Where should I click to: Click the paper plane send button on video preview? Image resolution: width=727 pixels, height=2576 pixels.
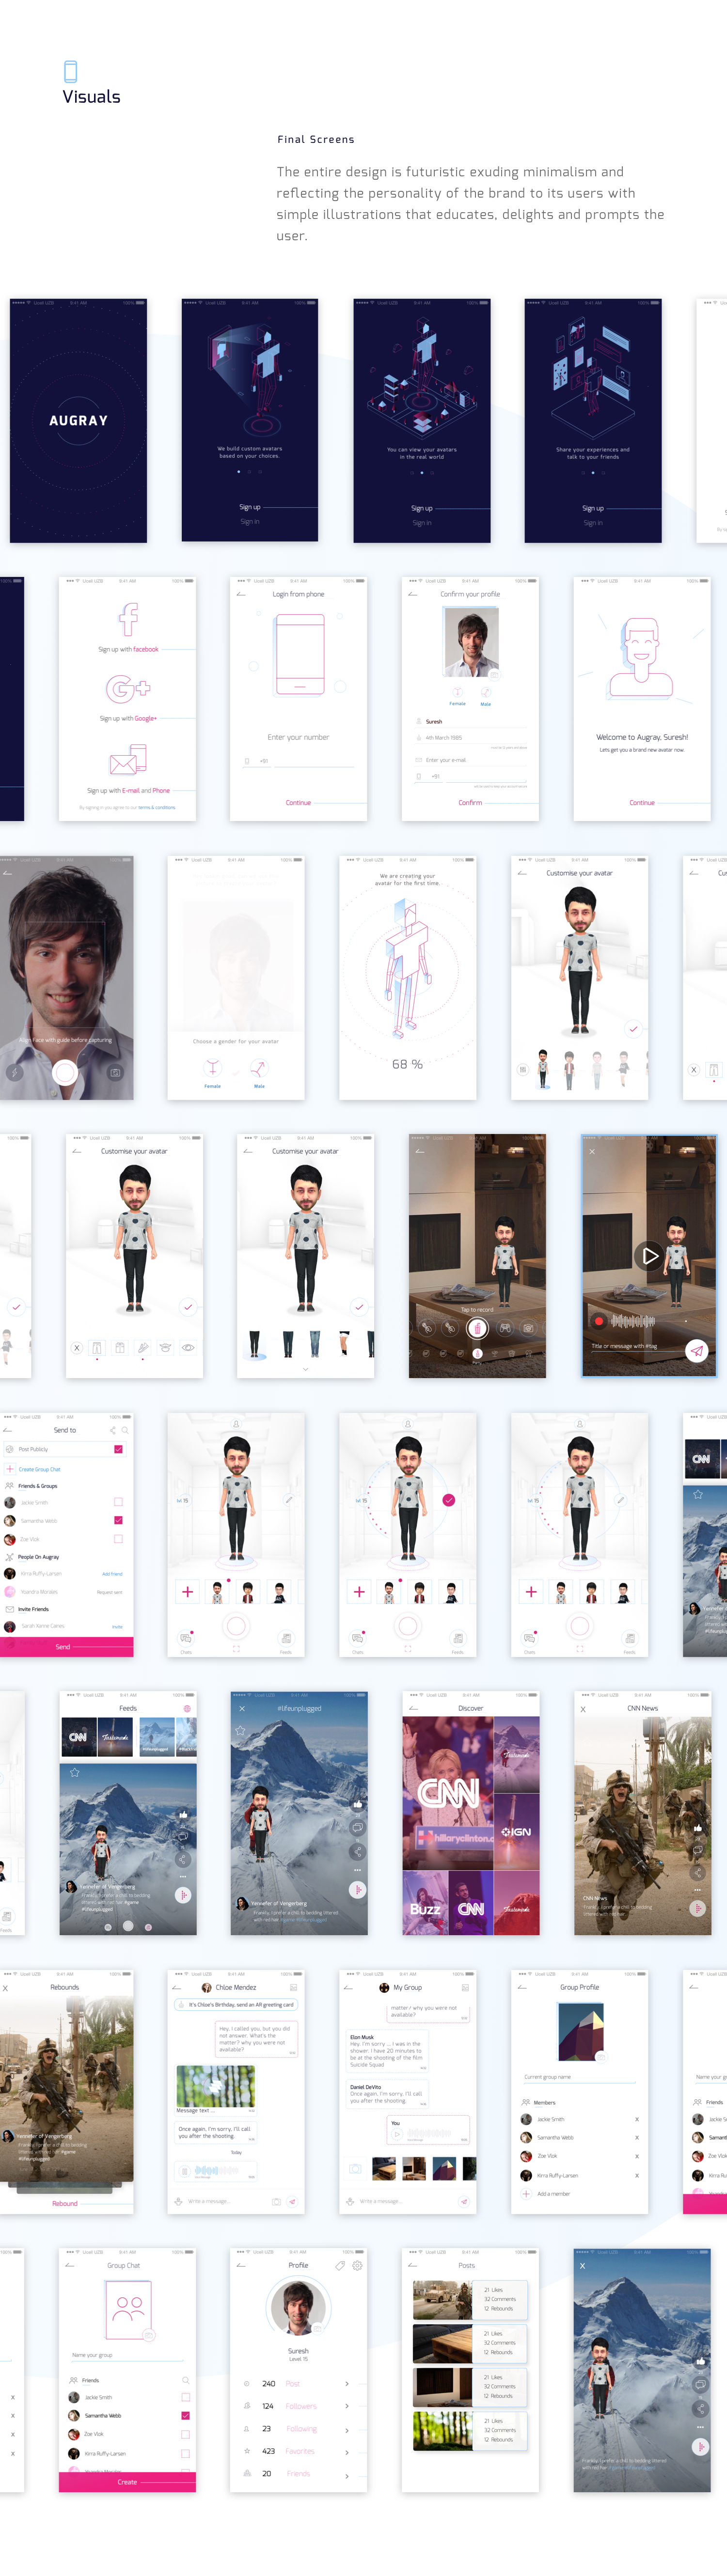(696, 1351)
